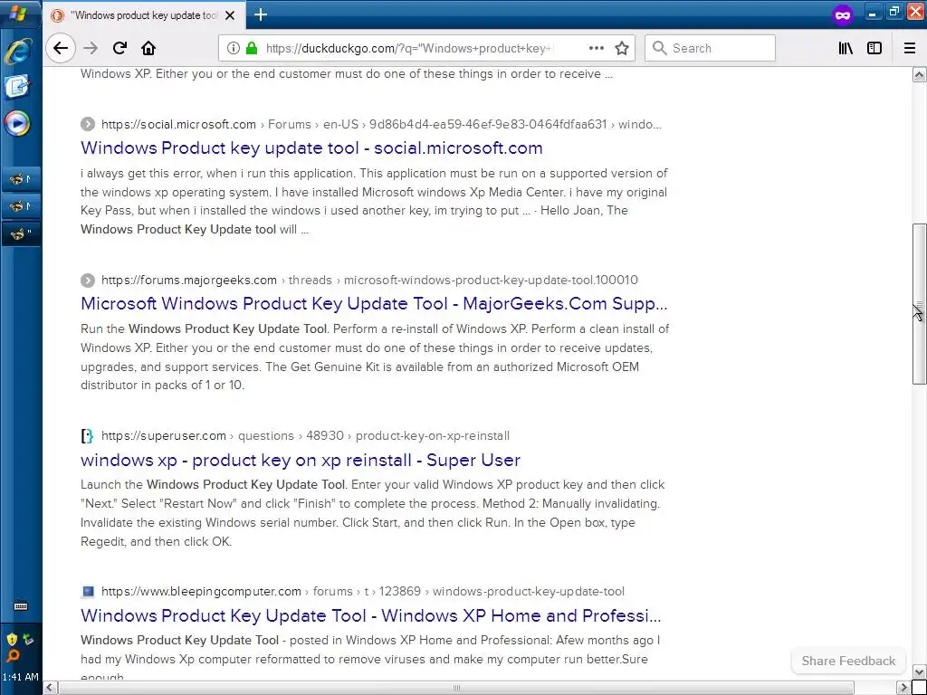Click the green secure padlock icon

point(252,48)
